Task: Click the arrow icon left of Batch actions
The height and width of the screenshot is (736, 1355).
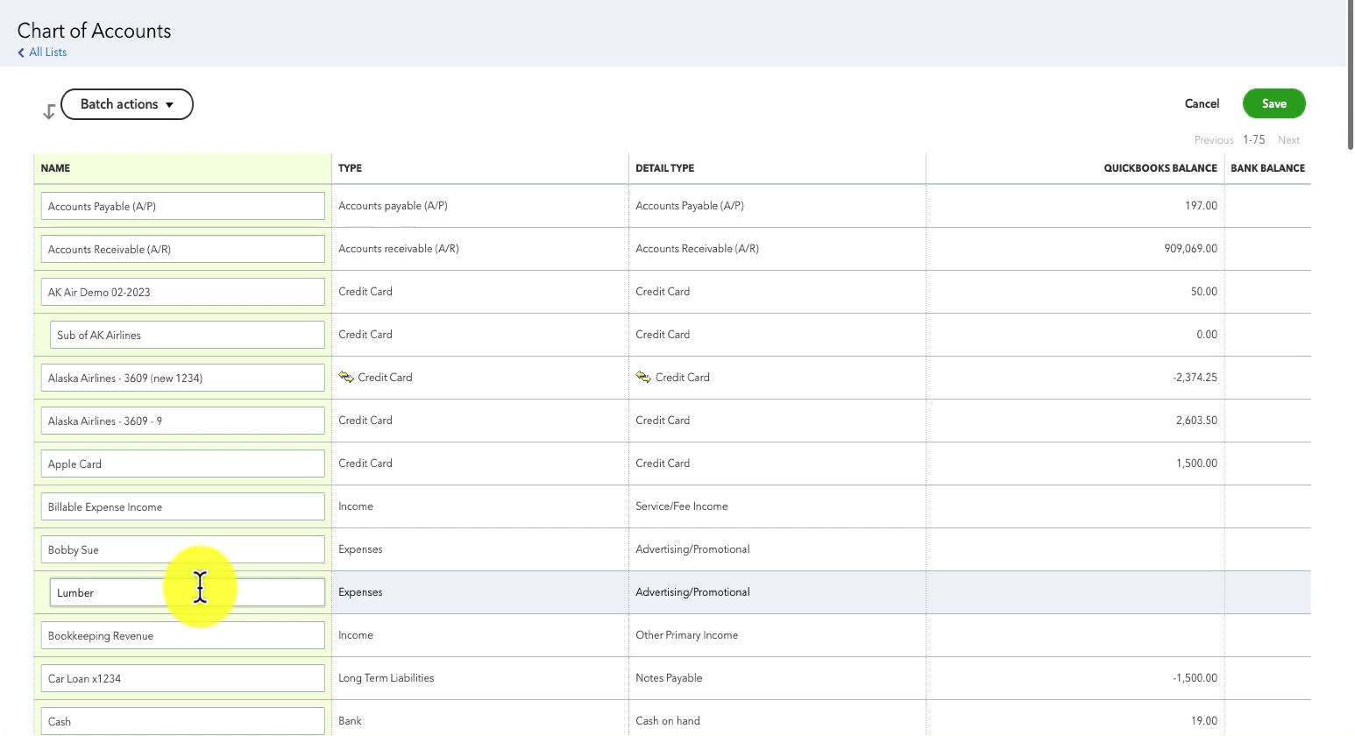Action: (49, 111)
